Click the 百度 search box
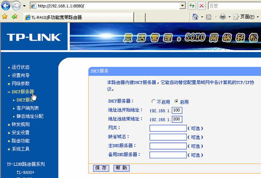This screenshot has height=178, width=261. tap(234, 6)
